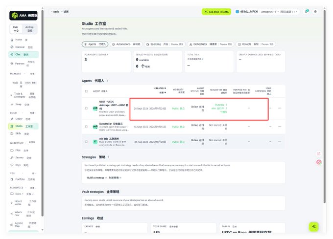Collapse the Markets sidebar section
This screenshot has height=239, width=333.
pos(23,74)
